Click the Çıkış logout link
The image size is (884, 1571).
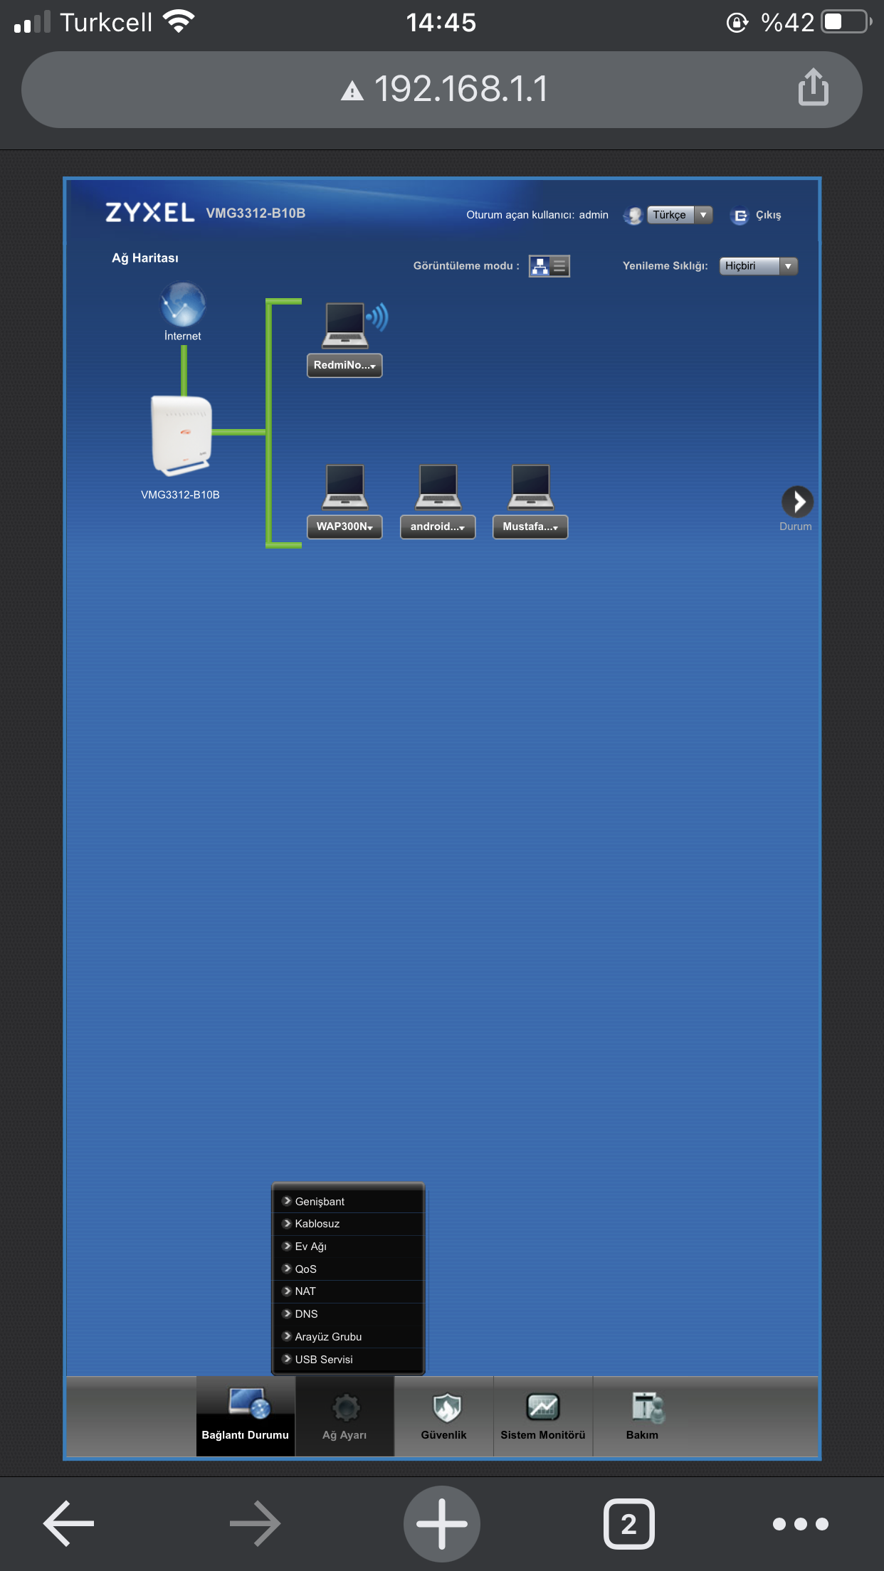click(x=769, y=216)
